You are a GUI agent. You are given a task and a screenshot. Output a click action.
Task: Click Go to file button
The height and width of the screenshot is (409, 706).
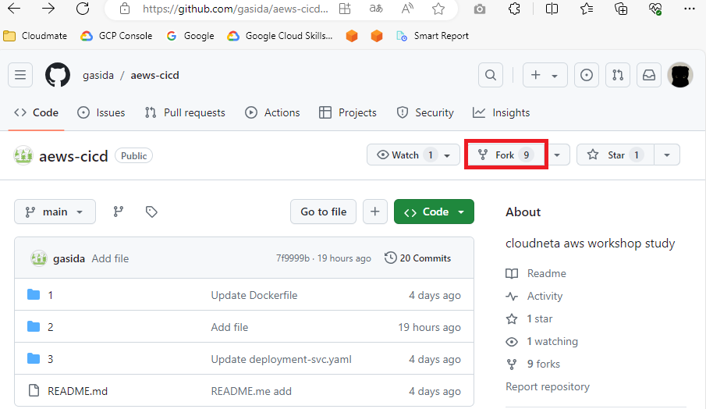pos(323,212)
